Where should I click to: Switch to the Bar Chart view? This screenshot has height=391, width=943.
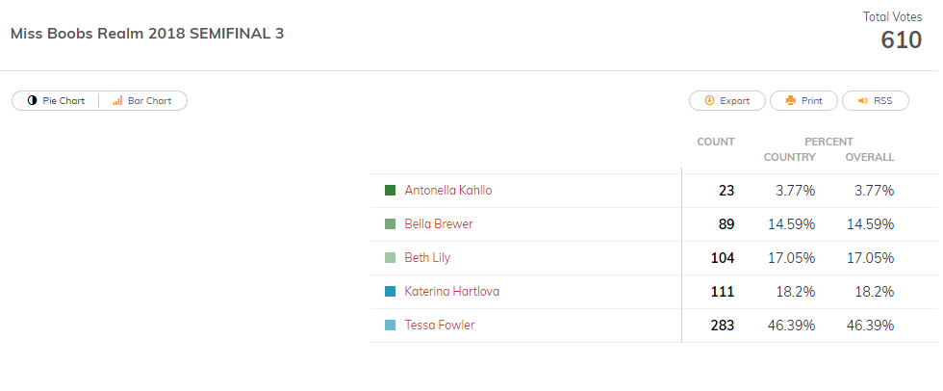point(143,101)
